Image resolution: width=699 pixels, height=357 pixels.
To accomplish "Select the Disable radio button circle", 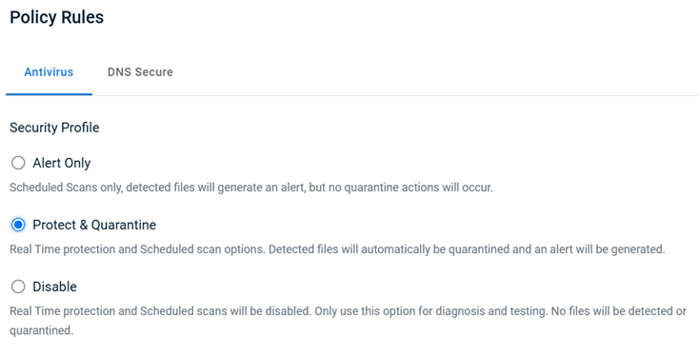I will [x=18, y=287].
